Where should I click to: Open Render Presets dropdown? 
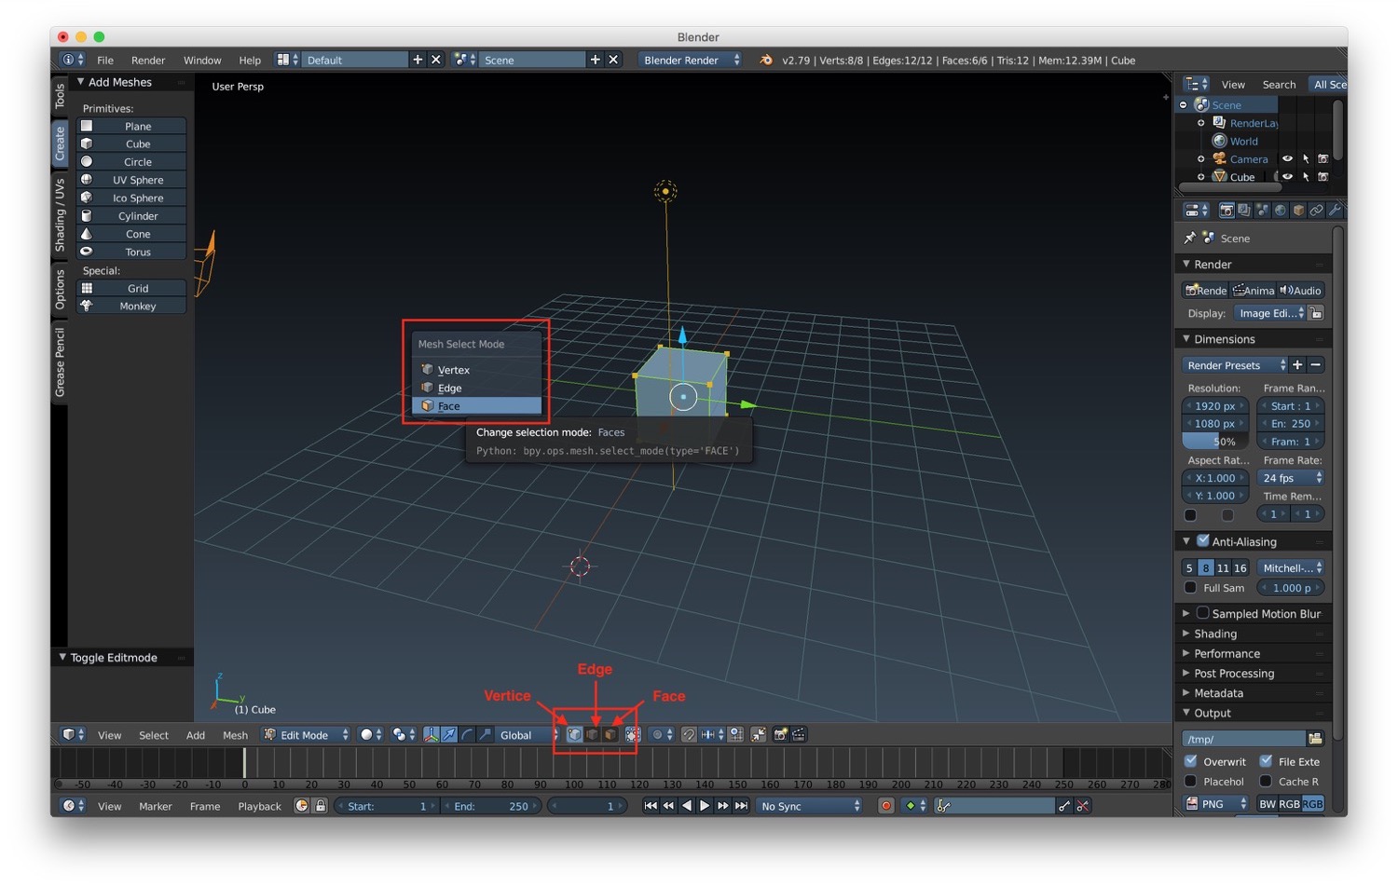tap(1235, 365)
